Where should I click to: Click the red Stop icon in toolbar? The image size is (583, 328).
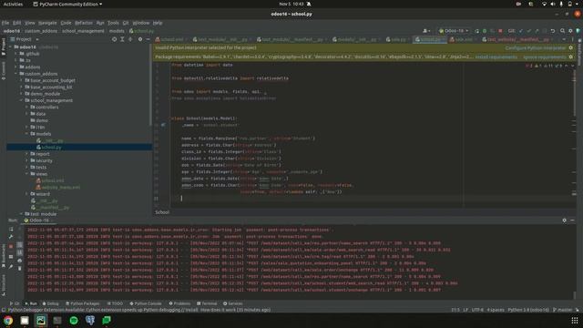click(500, 31)
